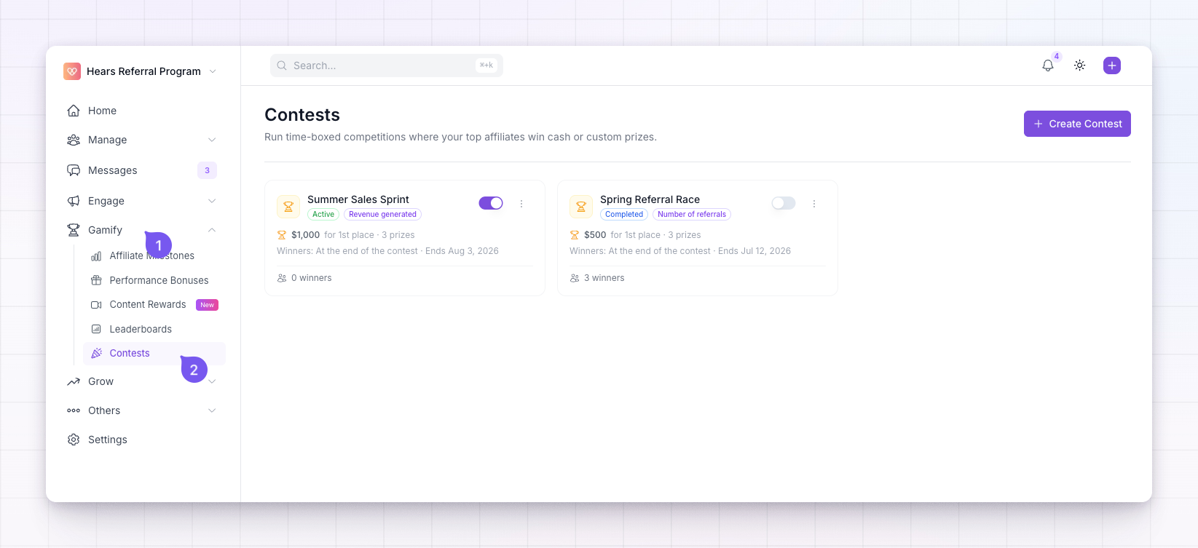This screenshot has height=548, width=1198.
Task: Click the Hears Referral Program heart logo
Action: [72, 71]
